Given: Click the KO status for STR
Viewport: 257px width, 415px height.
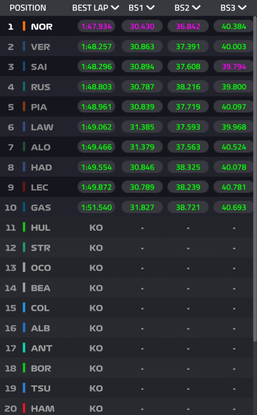Looking at the screenshot, I should [x=96, y=248].
